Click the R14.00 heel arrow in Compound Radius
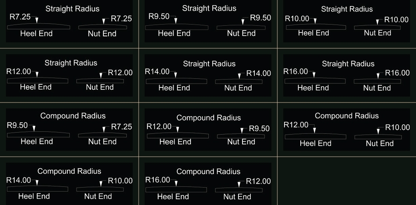This screenshot has width=416, height=205. click(37, 183)
